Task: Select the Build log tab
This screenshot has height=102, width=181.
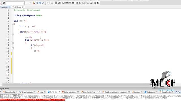Action: coord(52,92)
